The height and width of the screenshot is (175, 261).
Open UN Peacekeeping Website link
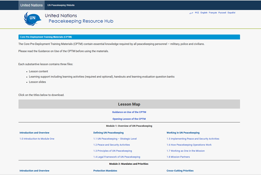coord(61,5)
